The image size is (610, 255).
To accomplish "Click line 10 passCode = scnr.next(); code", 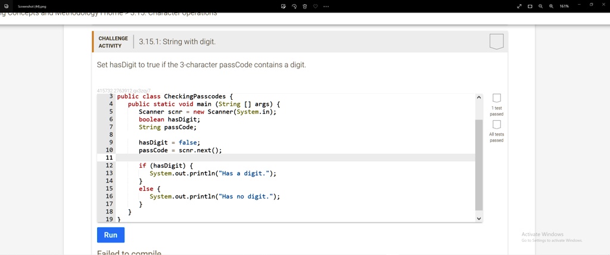I will click(x=180, y=150).
